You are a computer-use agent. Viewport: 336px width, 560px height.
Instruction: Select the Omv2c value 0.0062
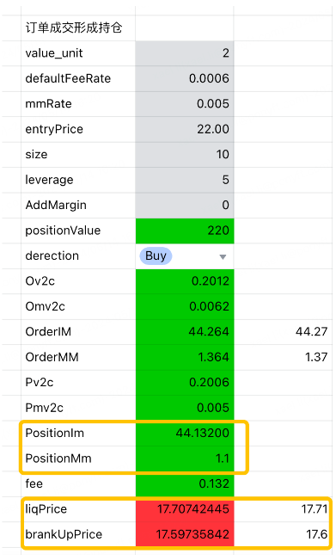coord(185,307)
